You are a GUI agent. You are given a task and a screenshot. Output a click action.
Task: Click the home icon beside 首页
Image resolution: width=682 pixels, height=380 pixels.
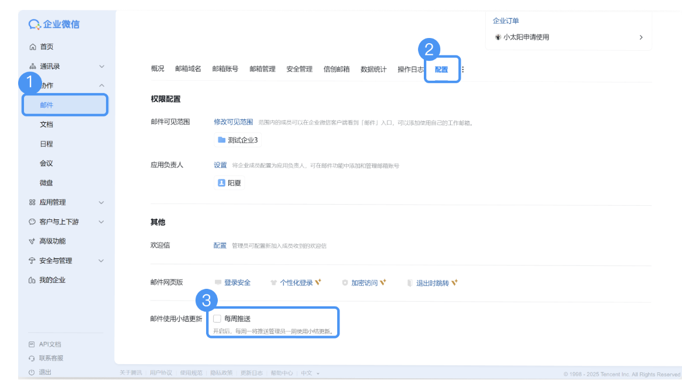point(33,47)
